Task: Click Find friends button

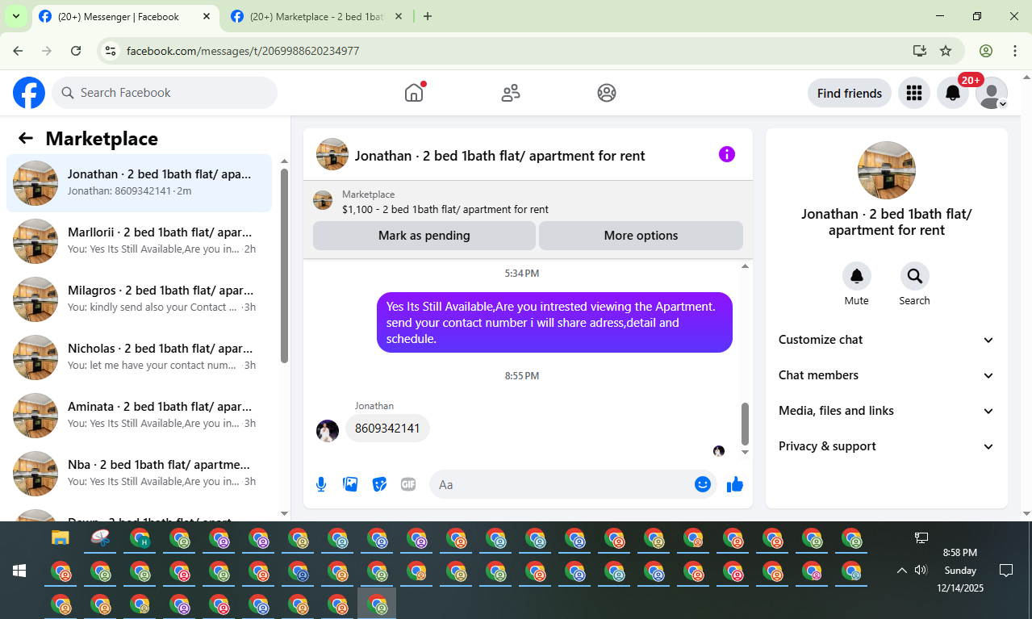Action: coord(850,93)
